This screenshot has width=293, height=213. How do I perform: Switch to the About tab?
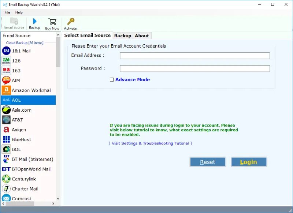point(142,35)
